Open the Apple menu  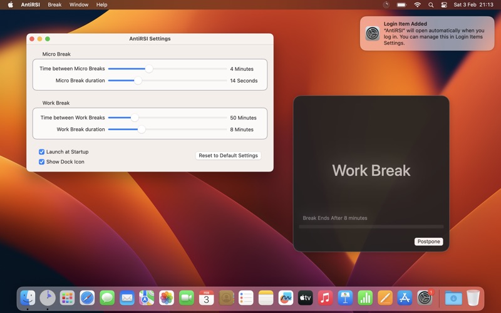coord(11,5)
